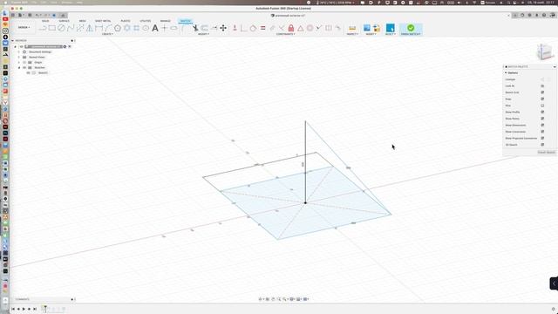
Task: Open the Create dropdown menu
Action: coord(107,34)
